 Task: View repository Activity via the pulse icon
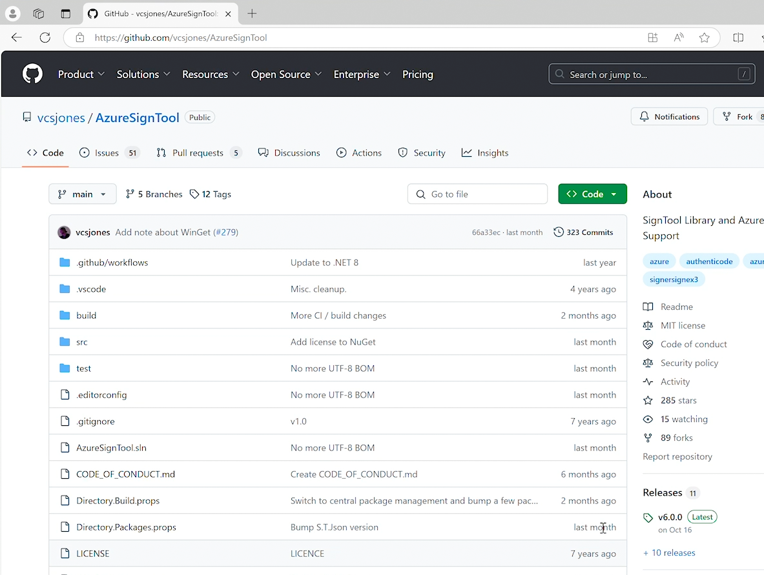(x=648, y=381)
